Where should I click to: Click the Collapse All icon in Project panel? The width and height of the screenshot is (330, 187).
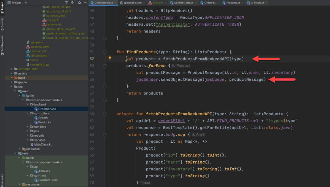[x=72, y=3]
